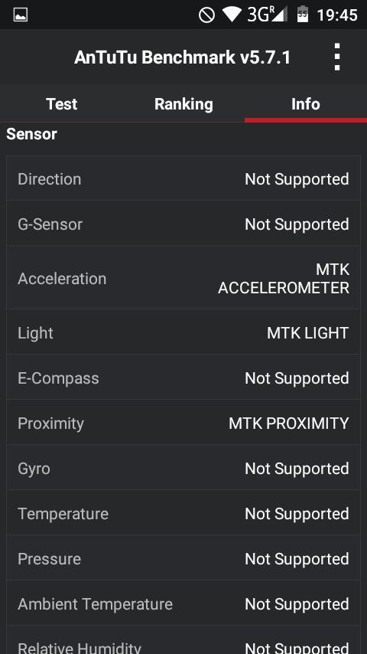Tap the Gyro sensor row
367x654 pixels.
183,468
